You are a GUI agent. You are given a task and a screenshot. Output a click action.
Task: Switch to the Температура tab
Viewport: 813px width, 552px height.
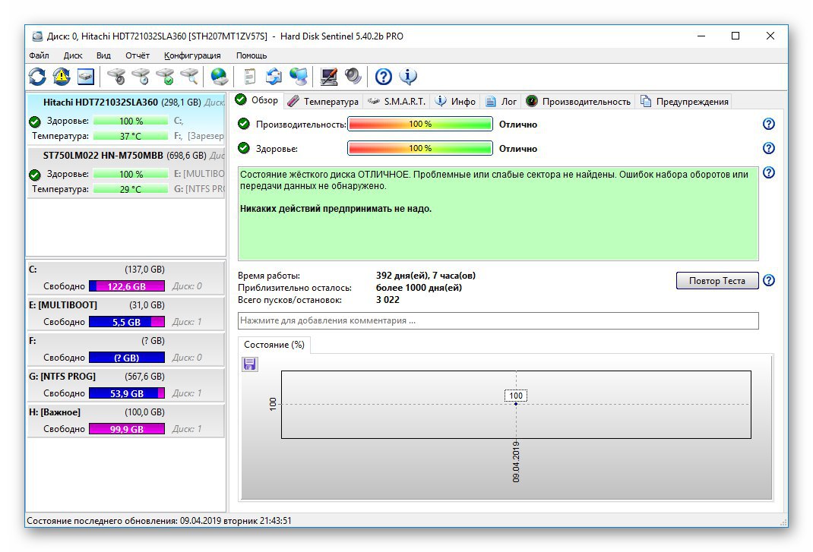point(323,102)
